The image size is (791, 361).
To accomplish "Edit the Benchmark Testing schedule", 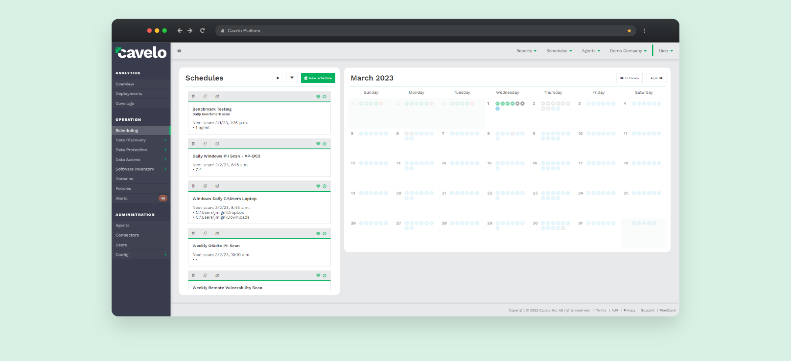I will click(217, 96).
